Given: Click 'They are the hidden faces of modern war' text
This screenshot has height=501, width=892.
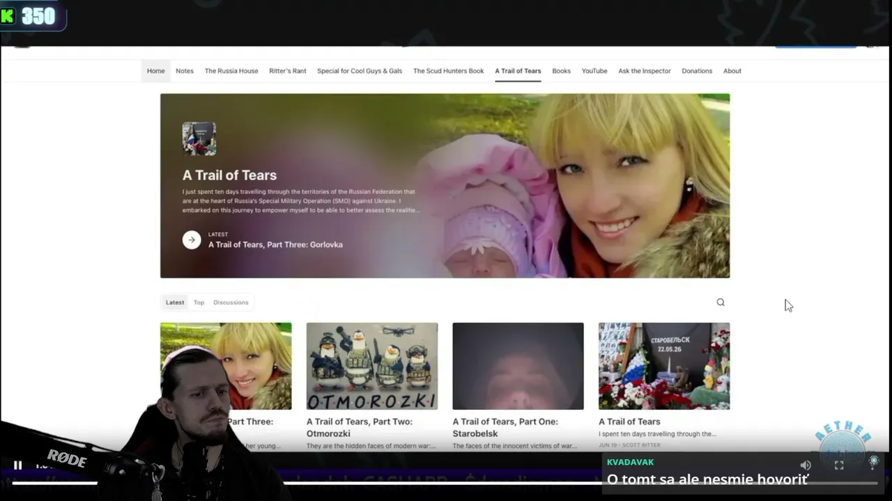Looking at the screenshot, I should 371,446.
